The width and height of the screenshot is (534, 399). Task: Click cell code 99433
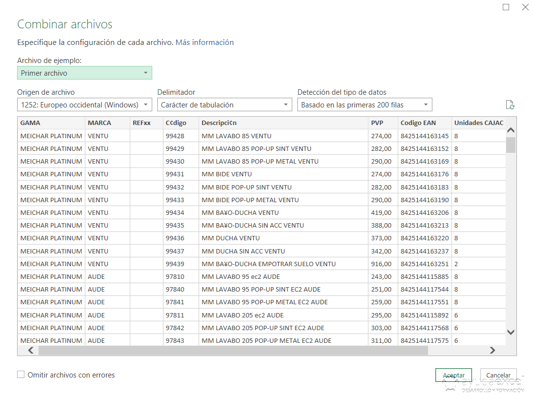click(x=181, y=200)
